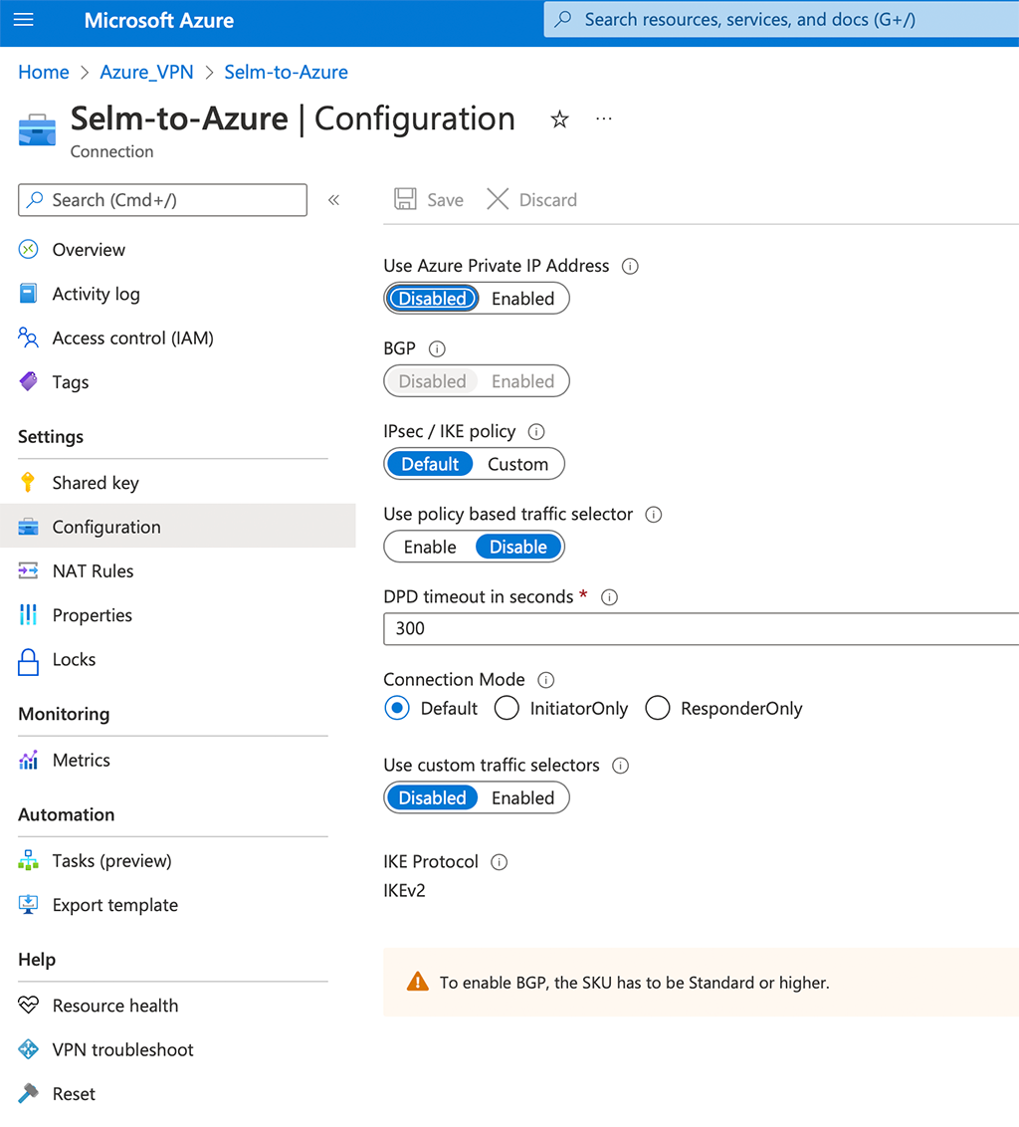
Task: Click the Shared key icon
Action: point(30,482)
